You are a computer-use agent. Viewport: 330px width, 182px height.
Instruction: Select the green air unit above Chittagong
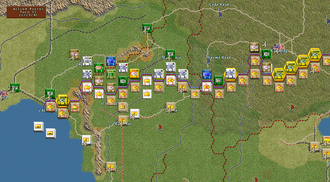[x=50, y=94]
